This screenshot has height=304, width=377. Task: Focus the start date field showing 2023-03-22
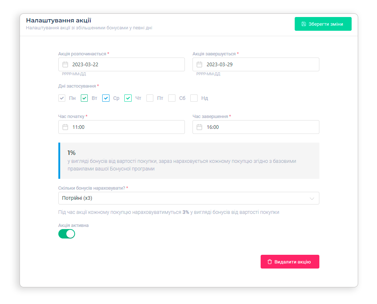(x=123, y=65)
